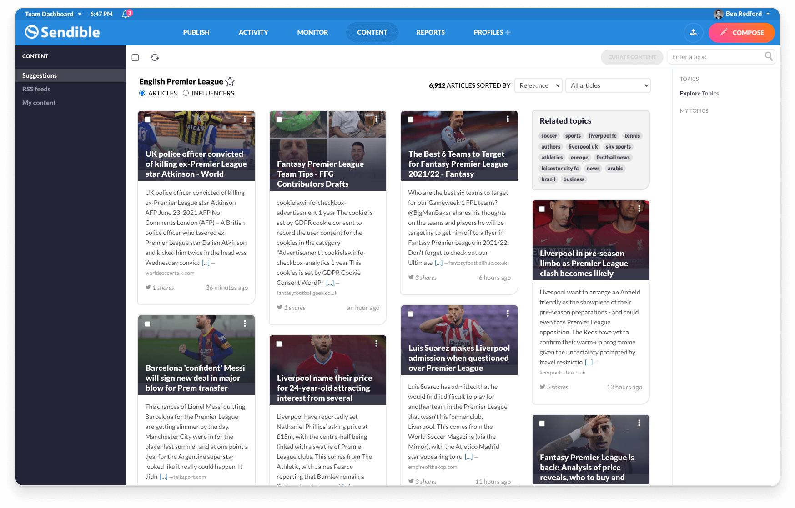Open options menu on Luis Suarez article
Screen dimensions: 795x508
508,313
